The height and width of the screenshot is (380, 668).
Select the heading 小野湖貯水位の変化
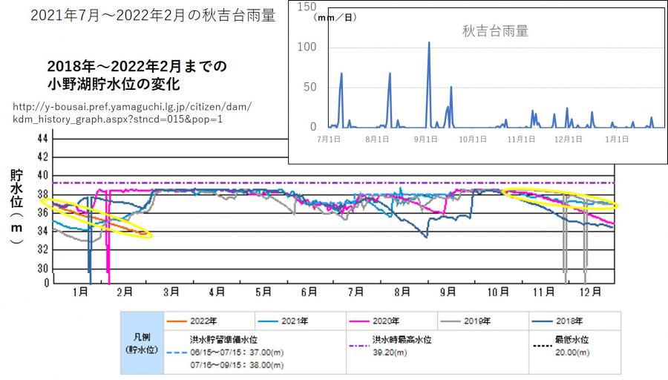click(114, 84)
